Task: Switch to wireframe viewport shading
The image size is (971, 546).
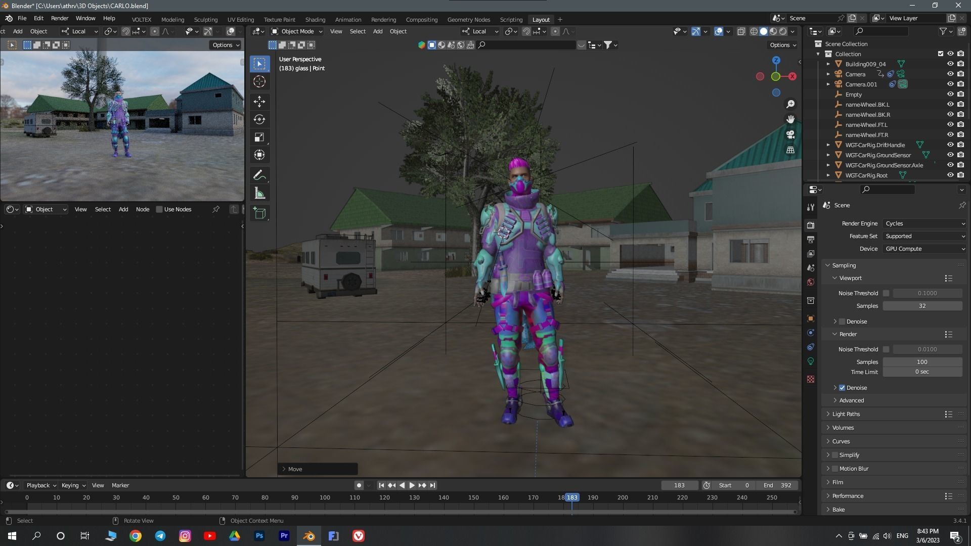Action: (x=754, y=31)
